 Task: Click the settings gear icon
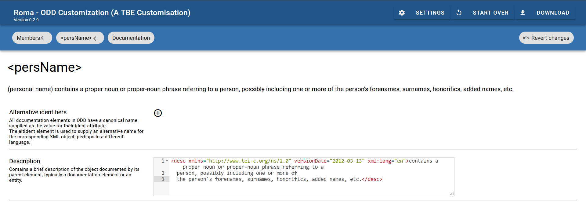402,13
